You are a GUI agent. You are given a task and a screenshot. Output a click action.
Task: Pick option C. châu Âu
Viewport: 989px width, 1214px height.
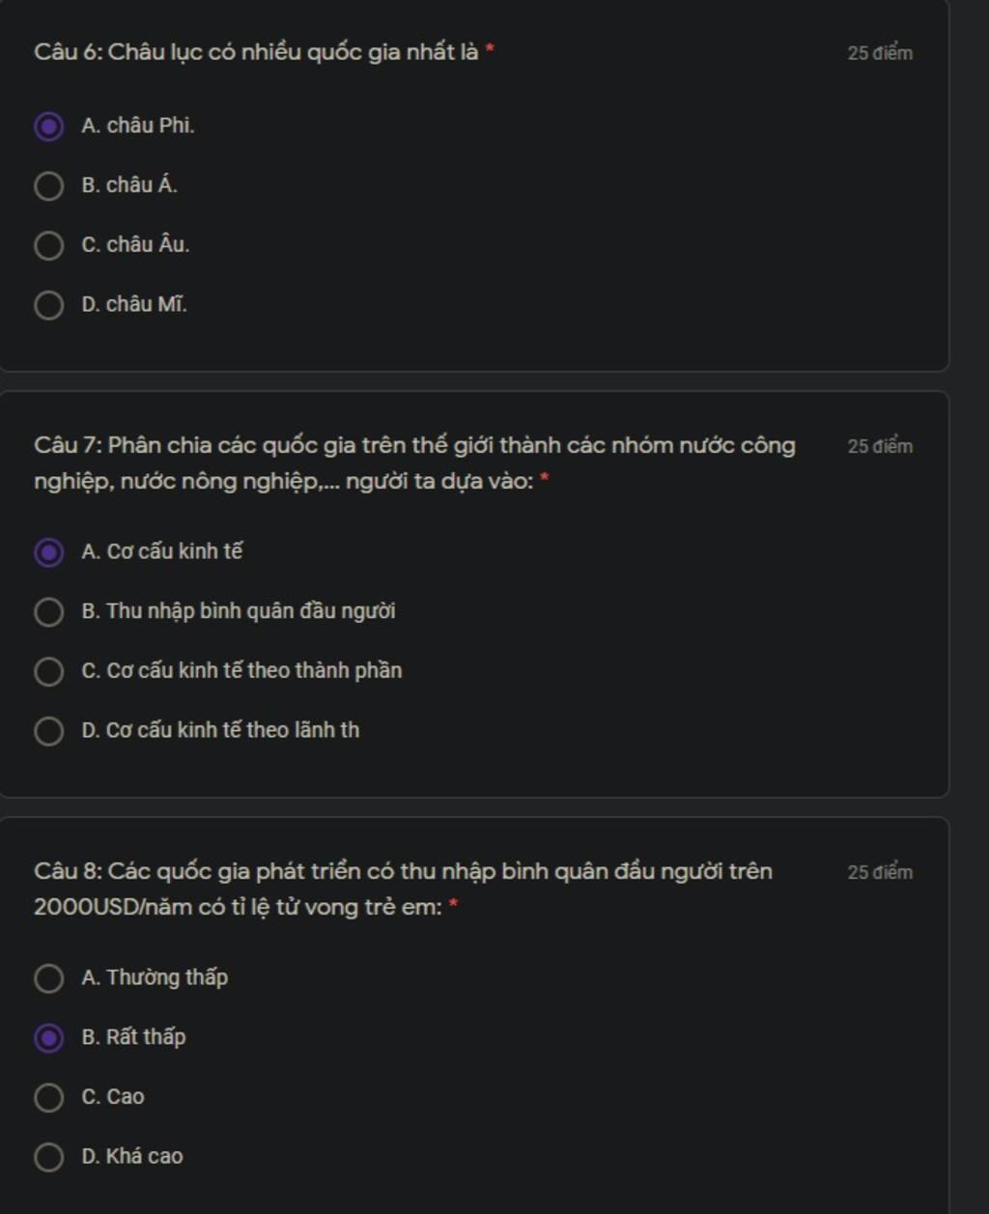pos(48,246)
